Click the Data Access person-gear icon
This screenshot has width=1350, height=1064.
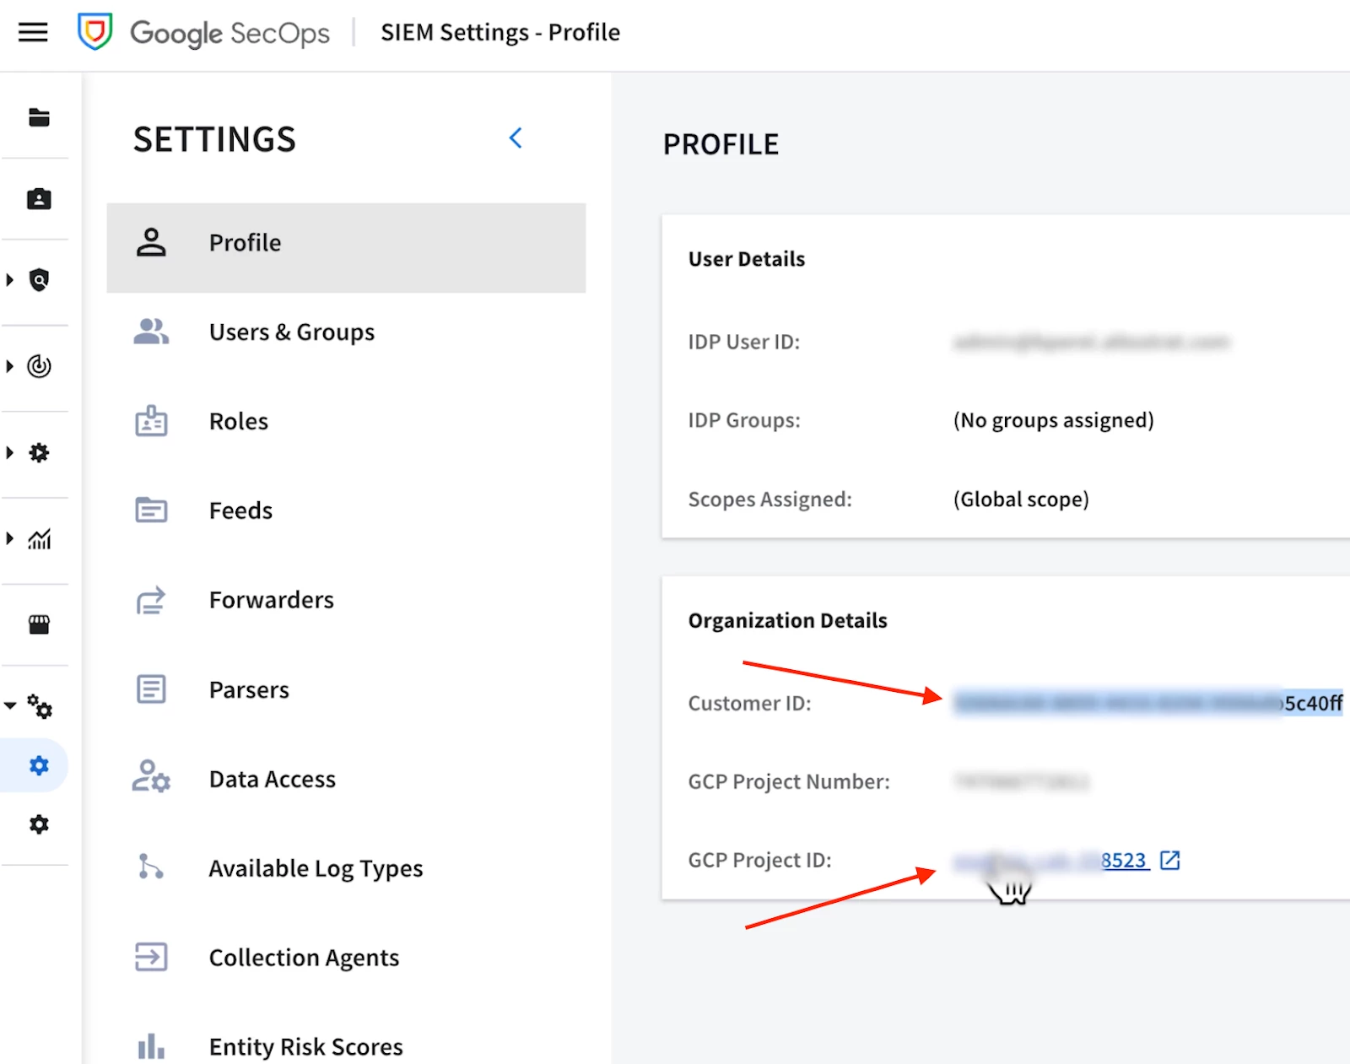(x=151, y=776)
